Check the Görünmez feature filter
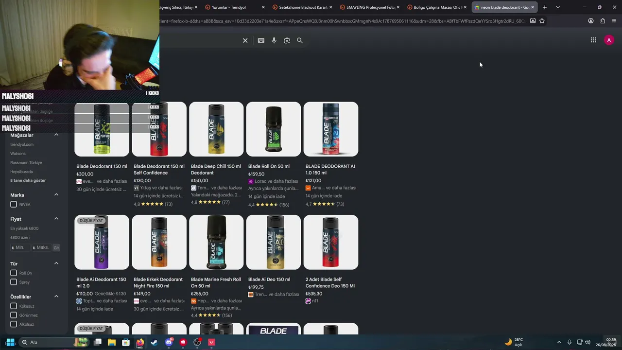The width and height of the screenshot is (622, 350). coord(14,315)
